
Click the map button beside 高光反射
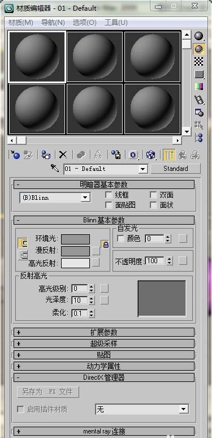96,263
